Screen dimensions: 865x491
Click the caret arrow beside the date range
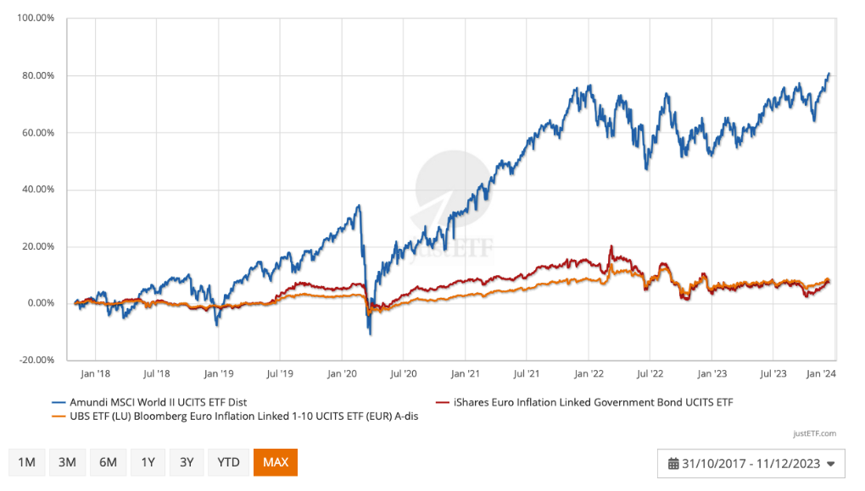tap(830, 463)
